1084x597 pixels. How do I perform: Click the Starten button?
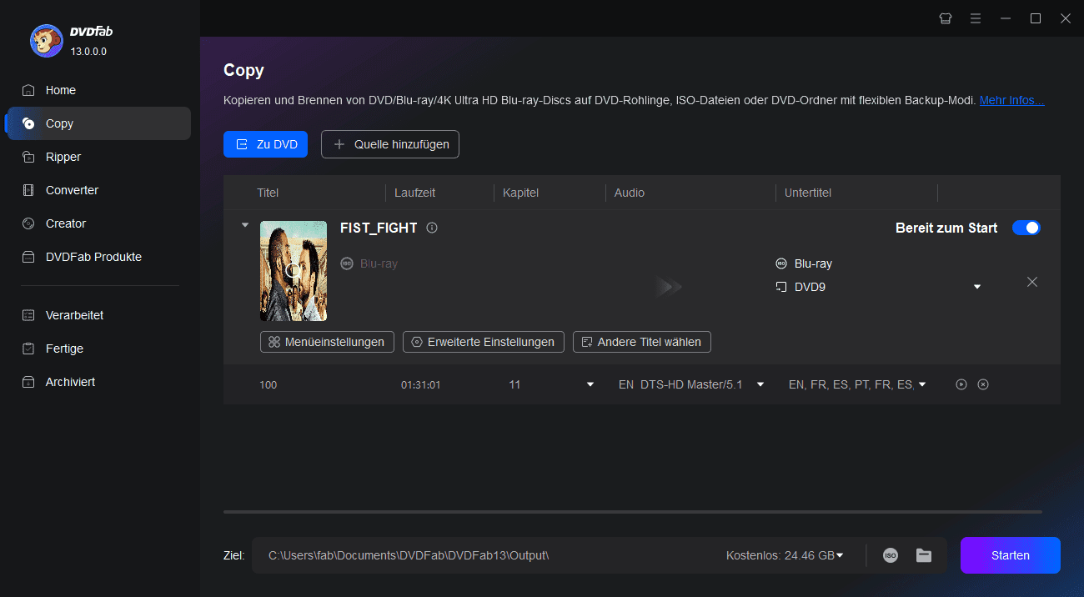1011,555
